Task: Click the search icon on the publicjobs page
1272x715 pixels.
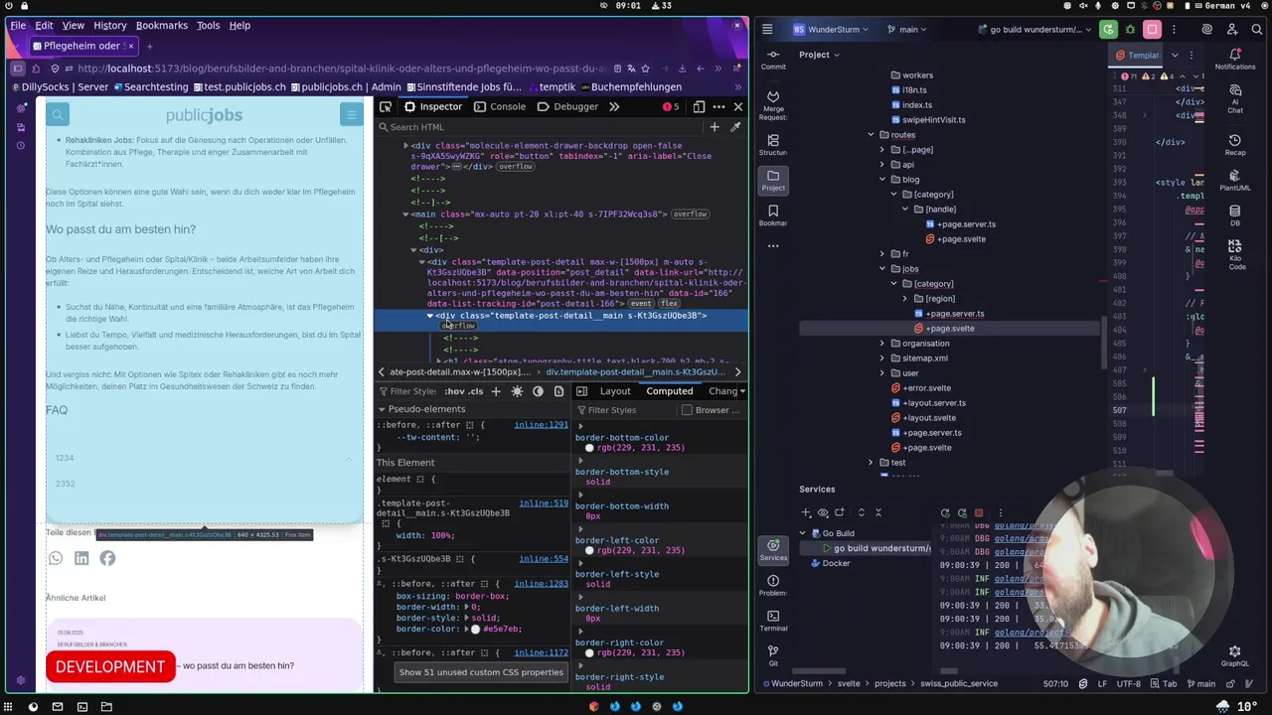Action: pyautogui.click(x=58, y=115)
